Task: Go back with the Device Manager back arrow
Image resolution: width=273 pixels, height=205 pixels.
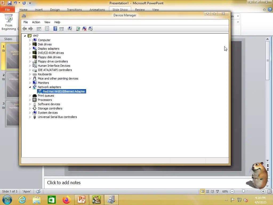Action: click(x=25, y=29)
